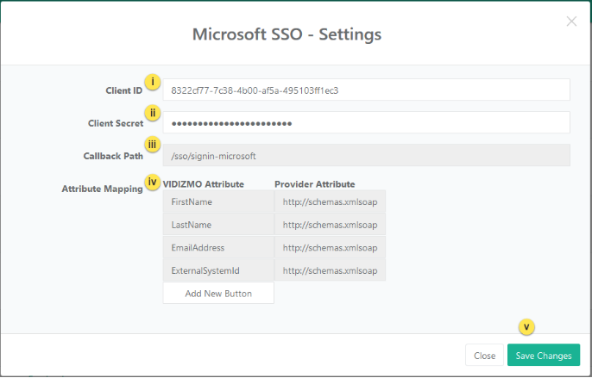Click the provider attribute for EmailAddress

coord(330,247)
